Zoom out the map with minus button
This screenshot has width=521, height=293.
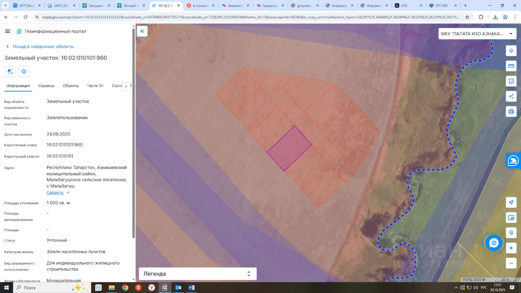point(511,263)
